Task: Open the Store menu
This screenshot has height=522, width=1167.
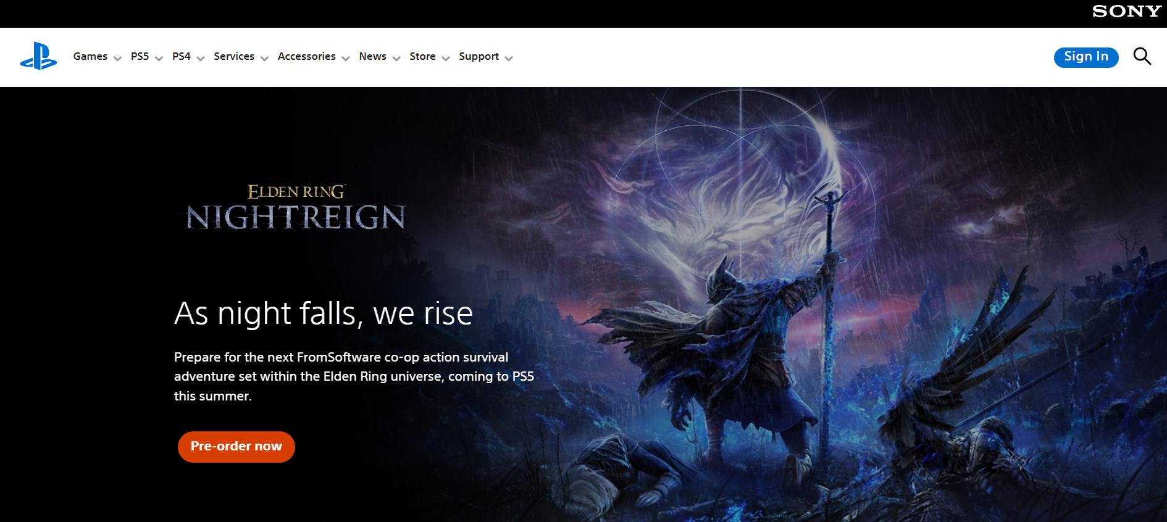Action: pyautogui.click(x=422, y=56)
